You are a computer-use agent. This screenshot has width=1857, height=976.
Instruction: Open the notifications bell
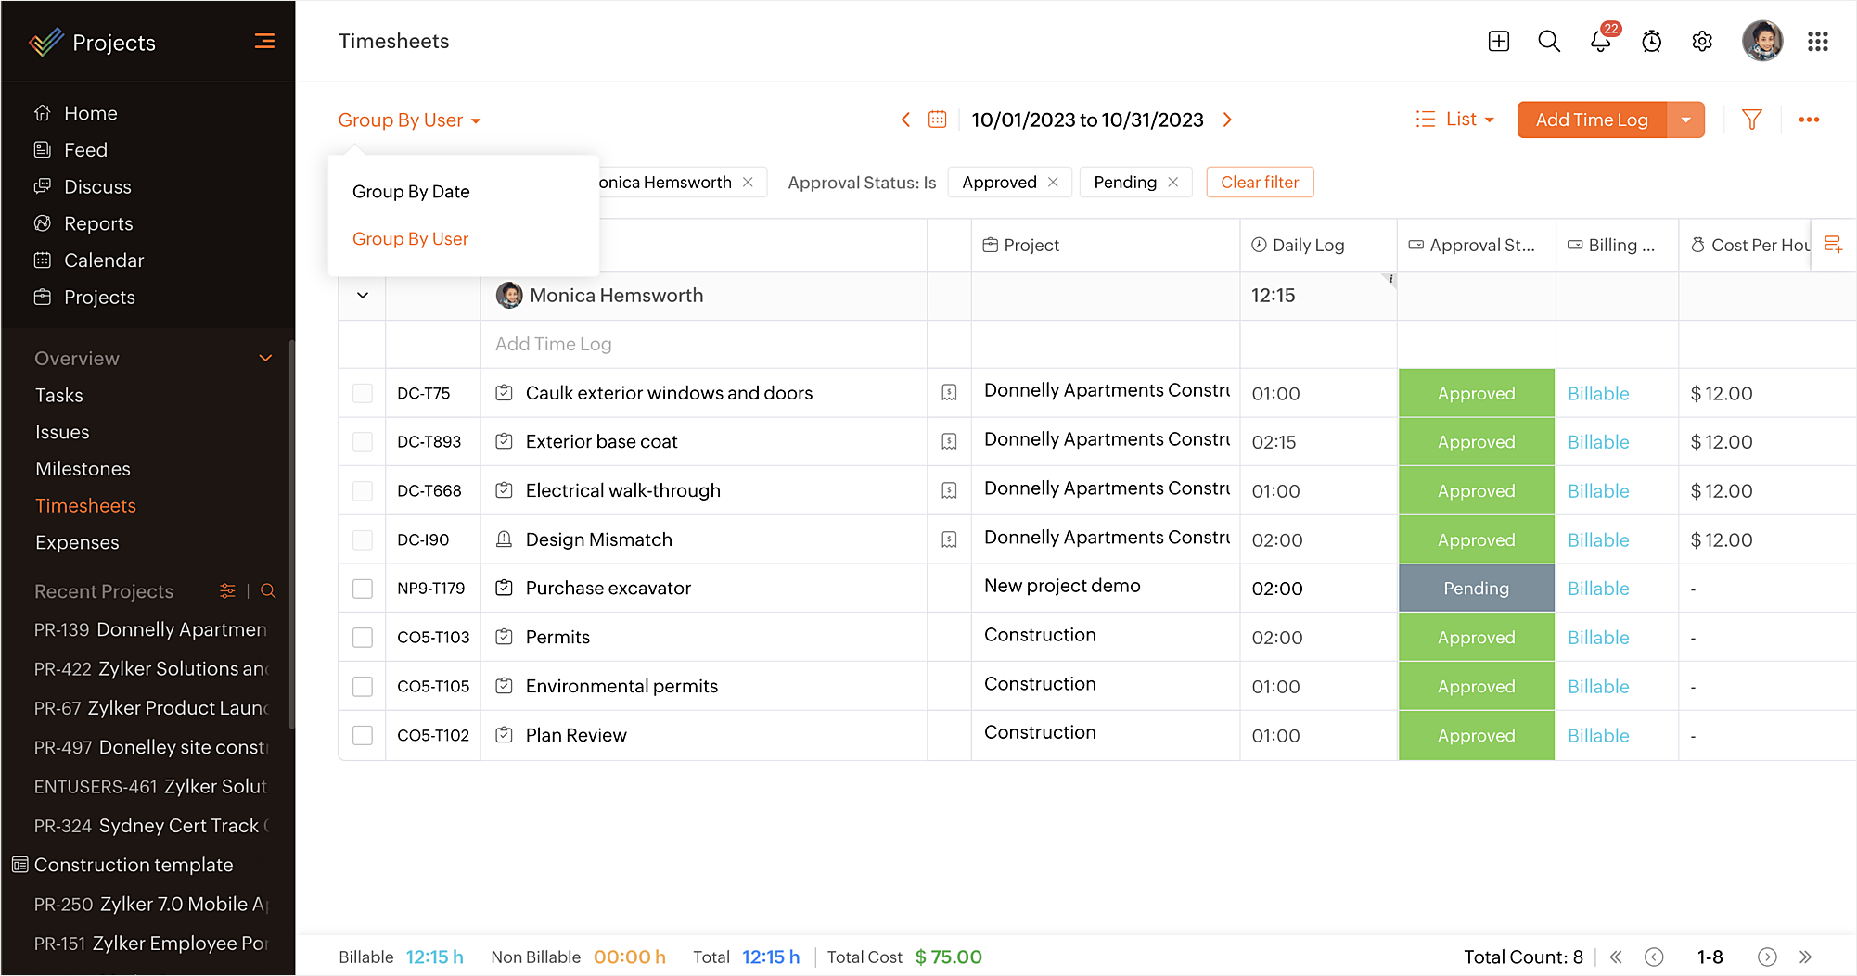(x=1600, y=42)
